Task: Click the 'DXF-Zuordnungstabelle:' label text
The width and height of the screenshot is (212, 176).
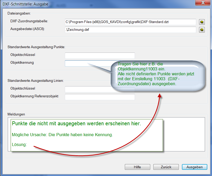Action: click(x=29, y=21)
